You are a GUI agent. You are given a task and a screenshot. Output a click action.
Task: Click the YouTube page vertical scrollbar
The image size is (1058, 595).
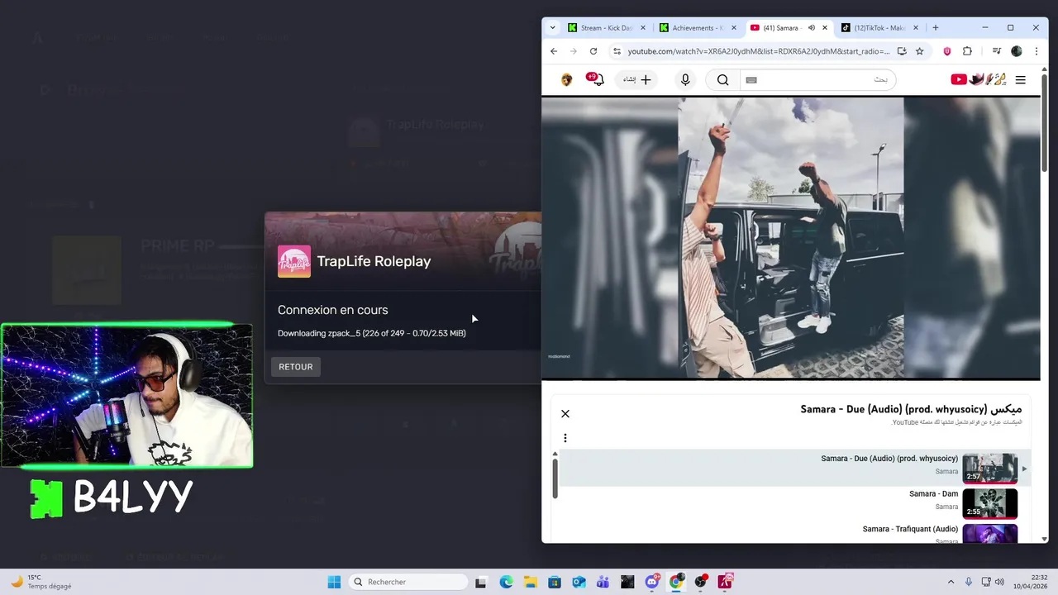(1044, 124)
